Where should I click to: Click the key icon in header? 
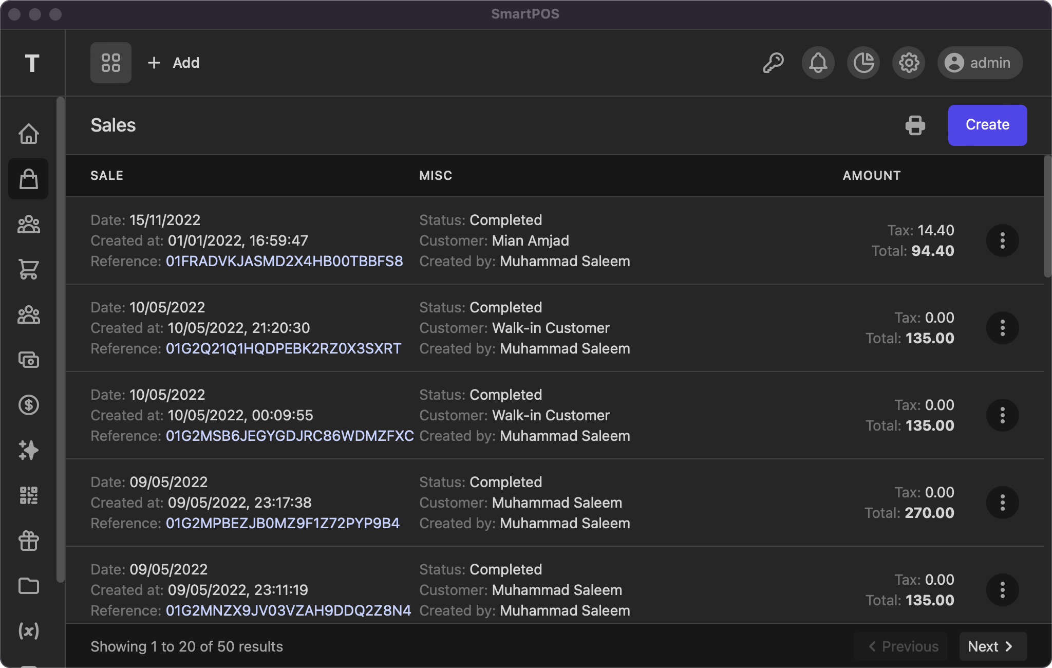click(773, 63)
